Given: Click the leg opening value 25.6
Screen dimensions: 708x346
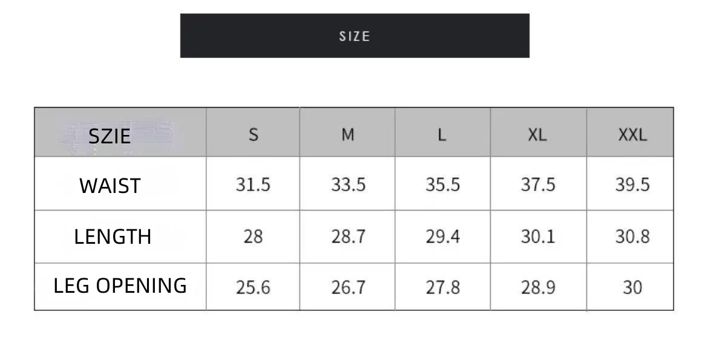Looking at the screenshot, I should click(253, 287).
